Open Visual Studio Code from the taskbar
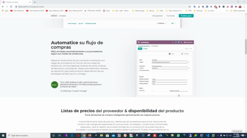Screen dimensions: 247x138 tap(208, 135)
